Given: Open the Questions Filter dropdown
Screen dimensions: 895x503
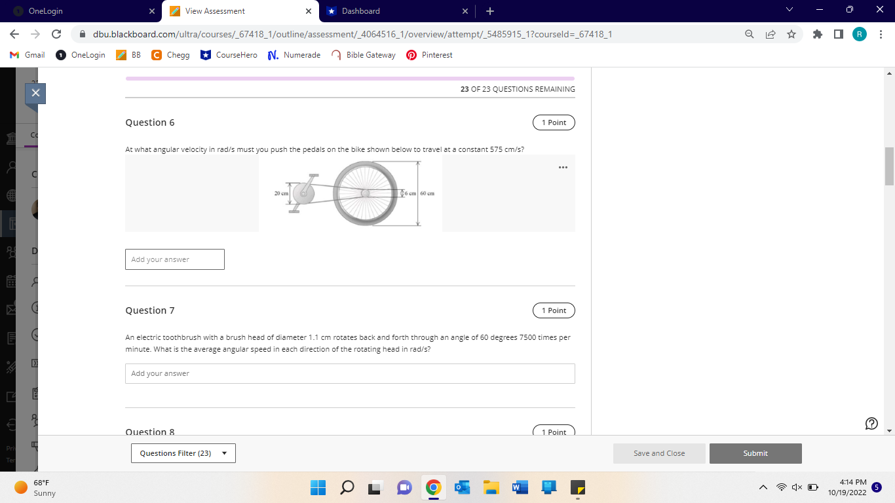Looking at the screenshot, I should [x=183, y=453].
